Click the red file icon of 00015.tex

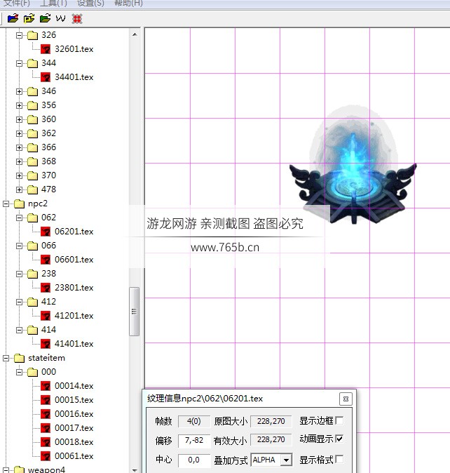pos(46,400)
